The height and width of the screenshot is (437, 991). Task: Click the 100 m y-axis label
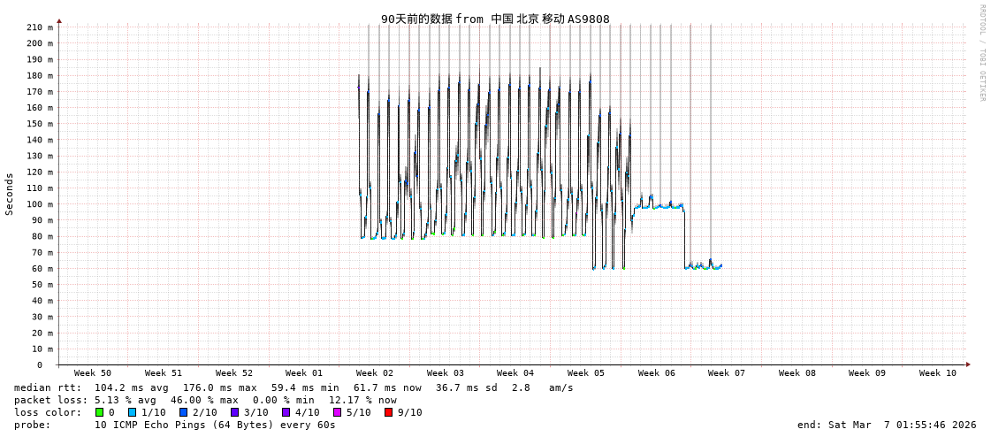38,204
